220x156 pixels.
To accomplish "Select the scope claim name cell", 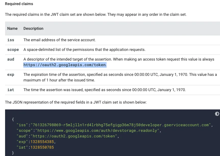I will (x=13, y=50).
